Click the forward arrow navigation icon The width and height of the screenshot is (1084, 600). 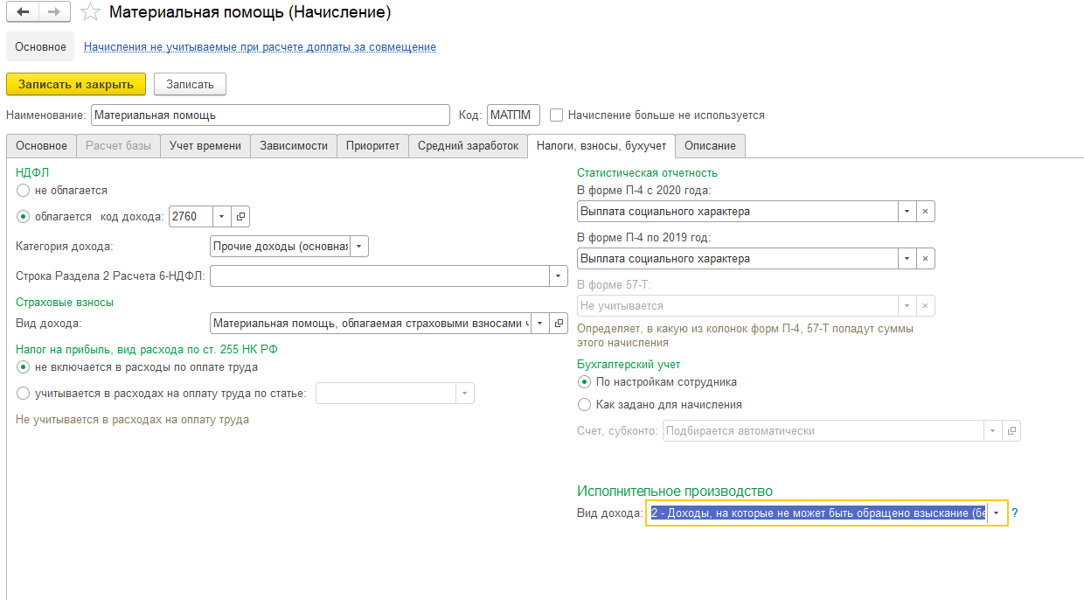[52, 12]
